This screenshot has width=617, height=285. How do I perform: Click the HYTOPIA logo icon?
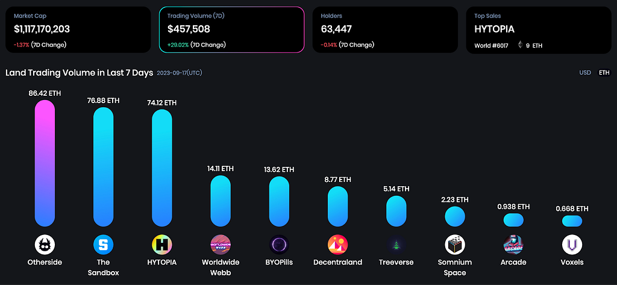(162, 245)
